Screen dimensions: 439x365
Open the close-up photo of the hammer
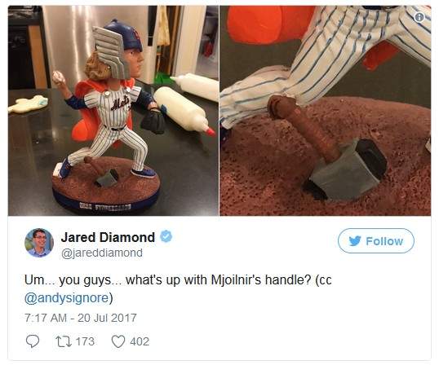point(326,111)
